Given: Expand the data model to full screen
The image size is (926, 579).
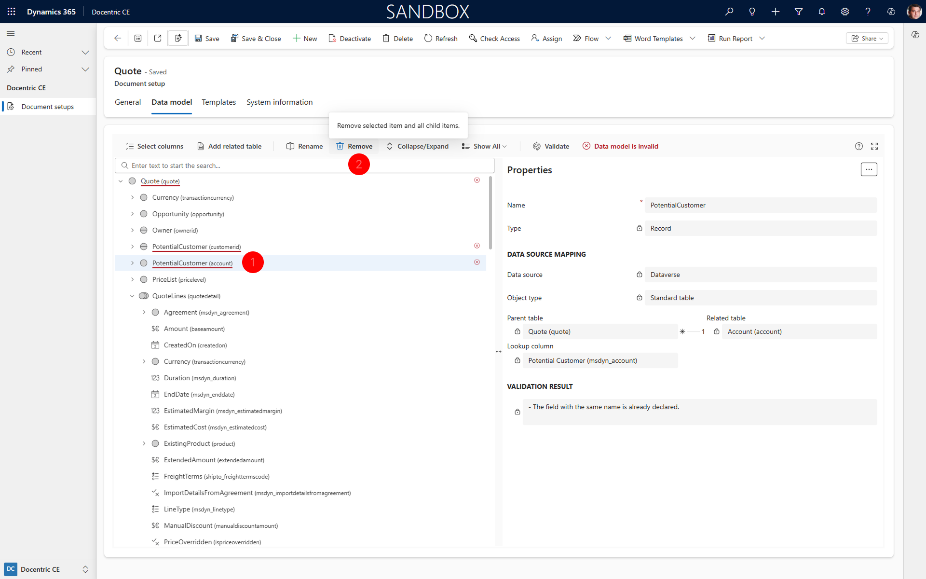Looking at the screenshot, I should pyautogui.click(x=874, y=146).
